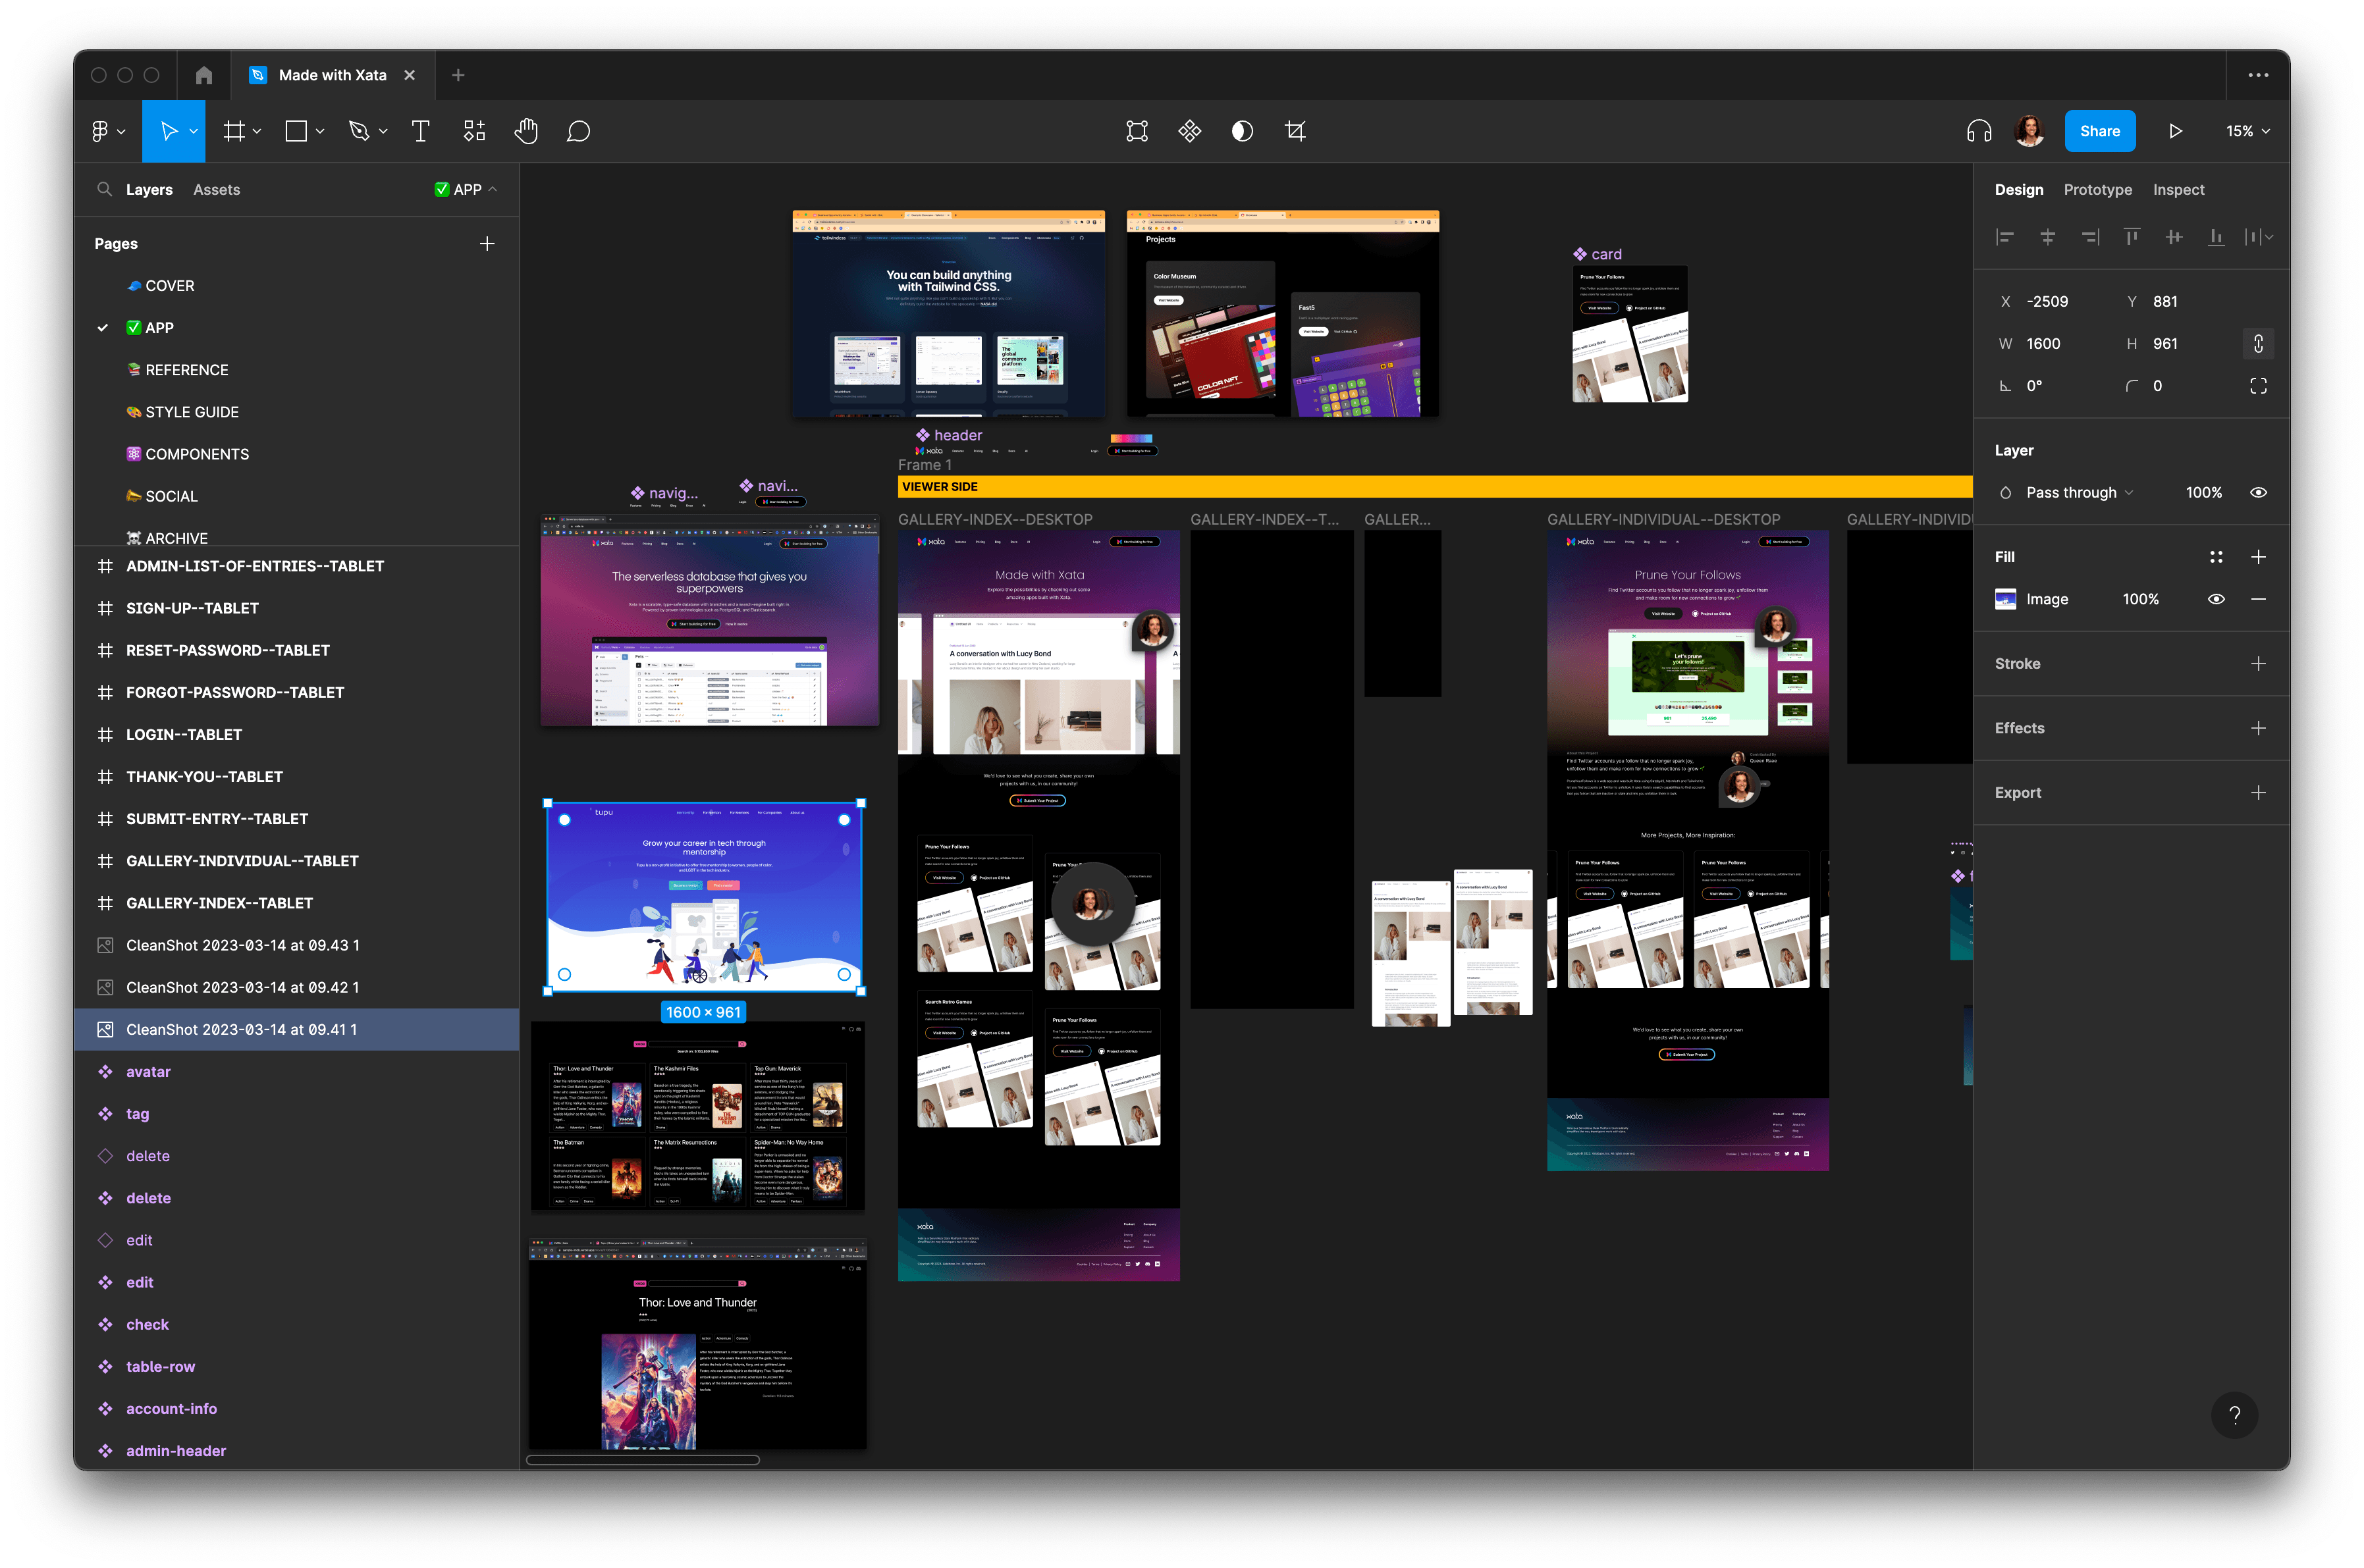Add an effect with the Effects plus button
The height and width of the screenshot is (1568, 2364).
(x=2258, y=727)
